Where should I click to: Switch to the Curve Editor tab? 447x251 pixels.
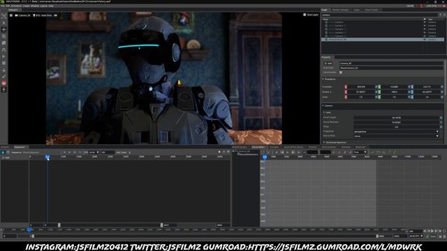258,147
